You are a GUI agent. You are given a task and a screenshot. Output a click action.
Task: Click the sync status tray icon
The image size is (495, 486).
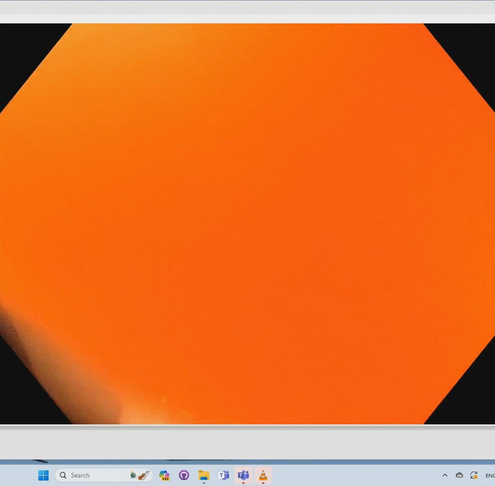pyautogui.click(x=473, y=475)
